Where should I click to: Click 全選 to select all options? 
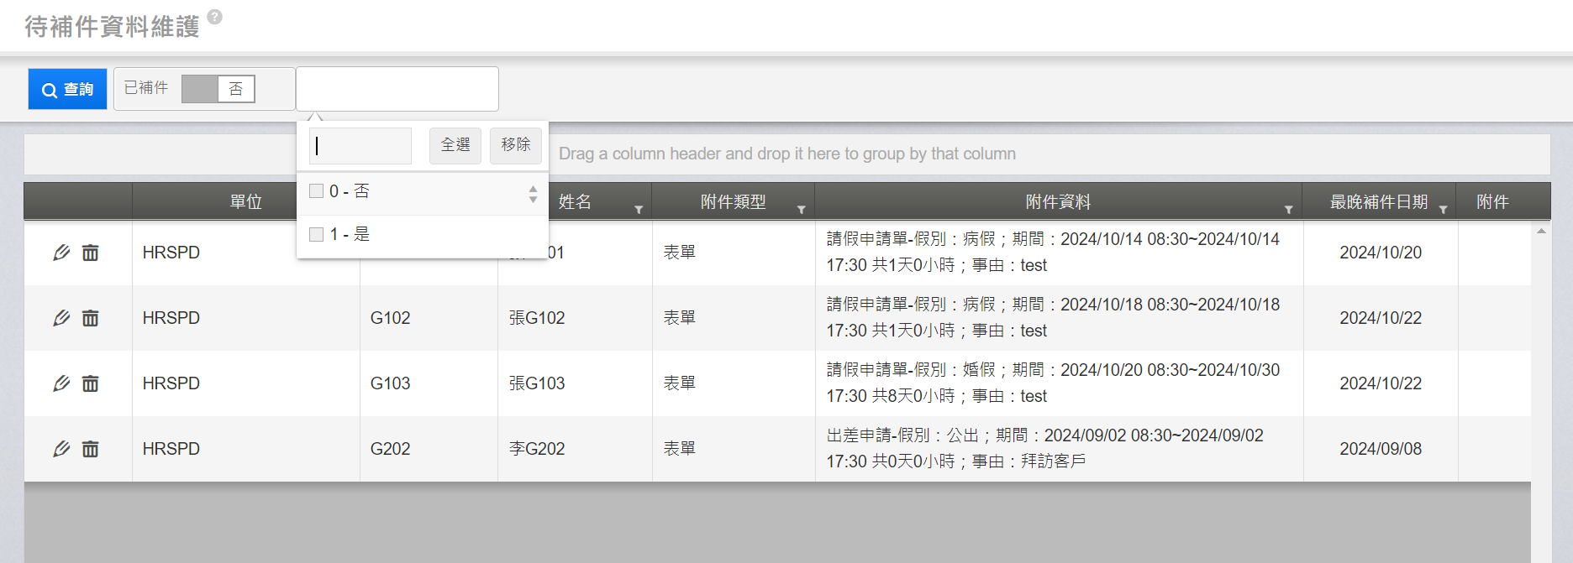[455, 145]
